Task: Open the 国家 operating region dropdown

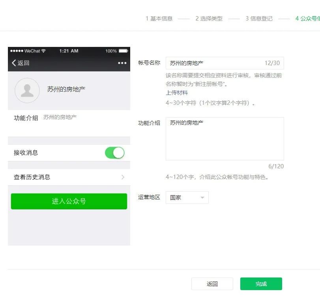Action: tap(187, 197)
